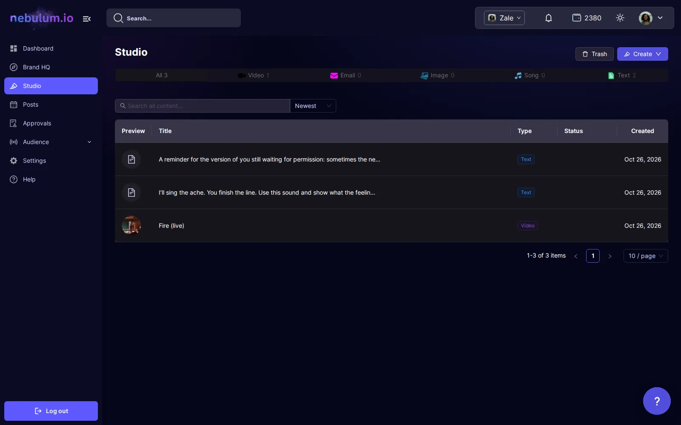This screenshot has width=681, height=425.
Task: Open Posts page from sidebar
Action: tap(51, 105)
